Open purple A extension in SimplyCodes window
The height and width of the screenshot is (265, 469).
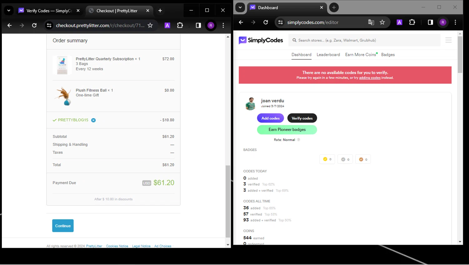399,22
